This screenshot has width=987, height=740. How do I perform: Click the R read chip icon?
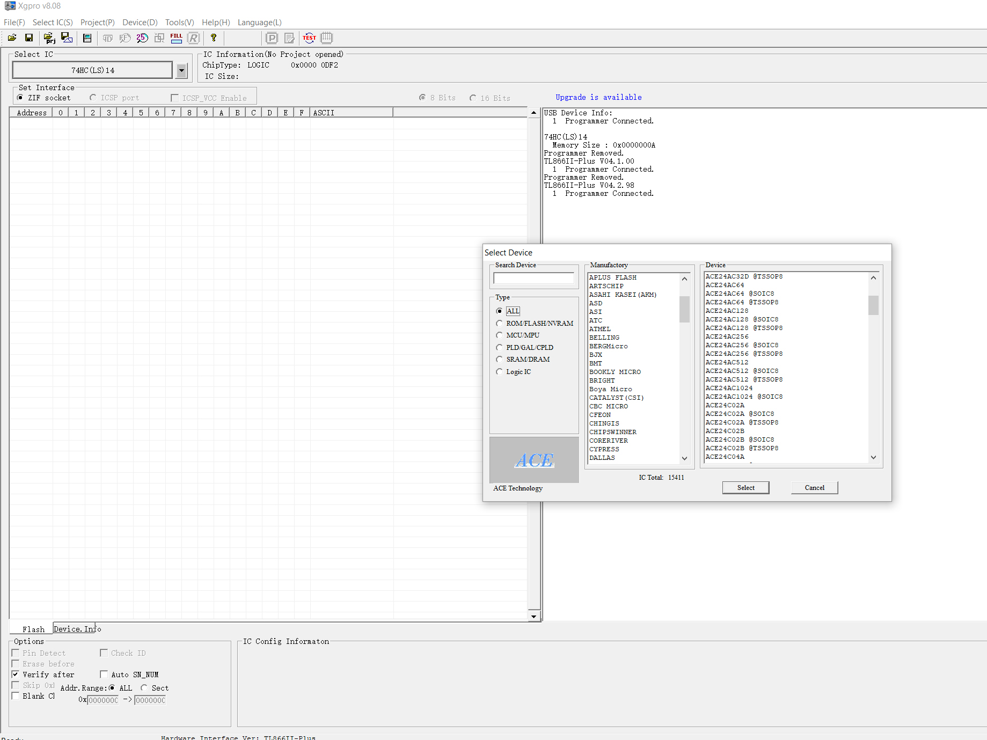click(x=194, y=38)
